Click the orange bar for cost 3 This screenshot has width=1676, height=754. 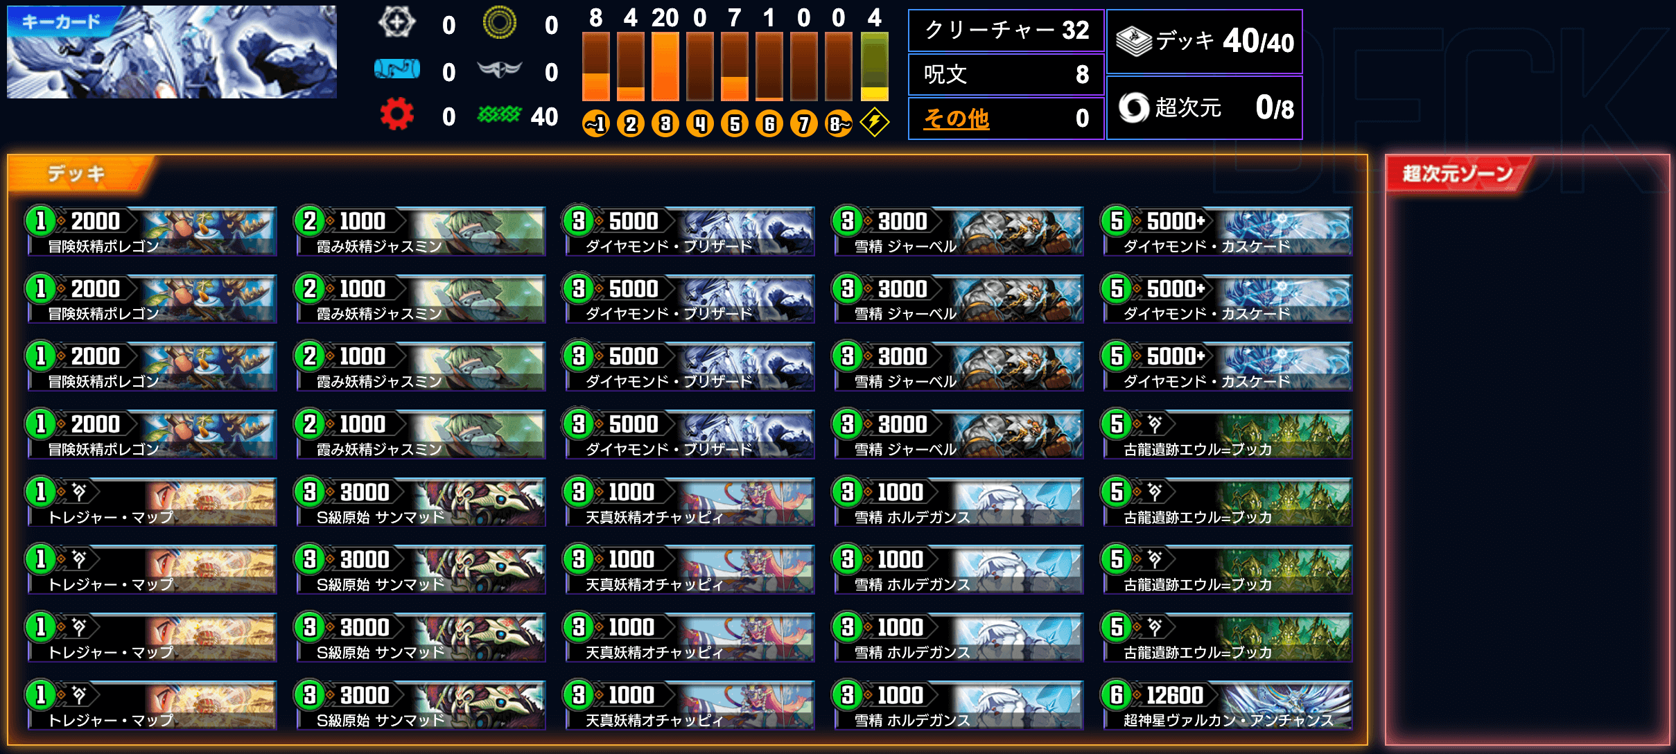point(665,67)
